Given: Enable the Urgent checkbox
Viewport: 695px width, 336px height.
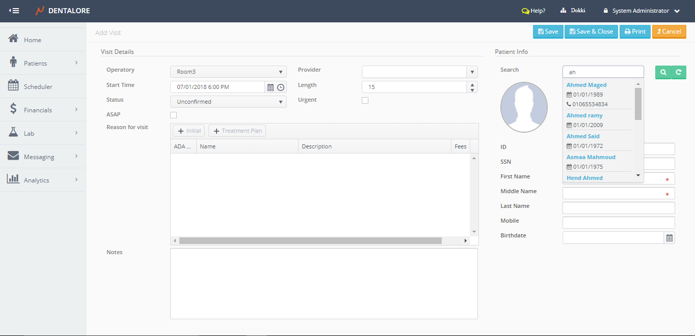Looking at the screenshot, I should coord(365,100).
